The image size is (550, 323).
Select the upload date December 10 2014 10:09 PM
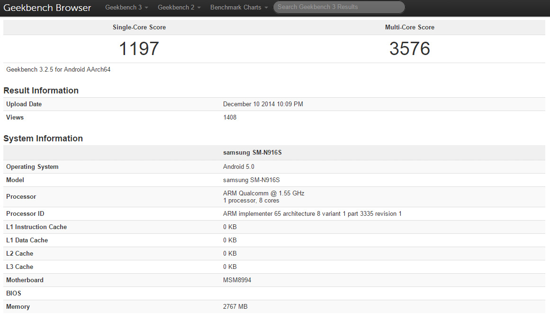pyautogui.click(x=263, y=104)
